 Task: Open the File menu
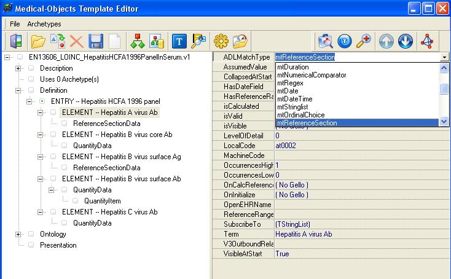15,23
